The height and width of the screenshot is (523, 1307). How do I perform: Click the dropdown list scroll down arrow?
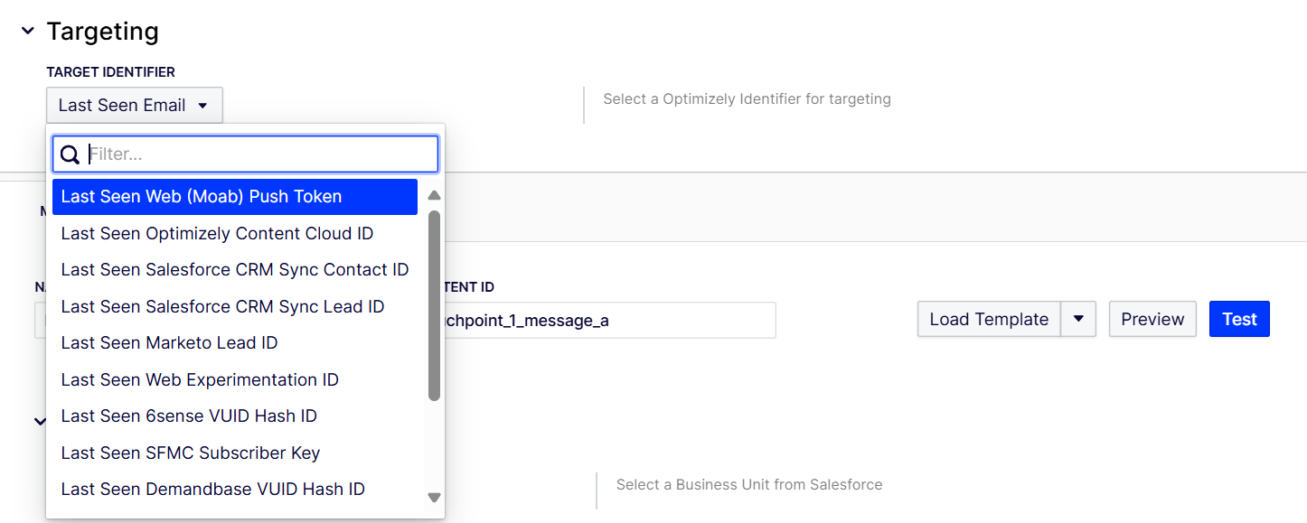click(434, 498)
